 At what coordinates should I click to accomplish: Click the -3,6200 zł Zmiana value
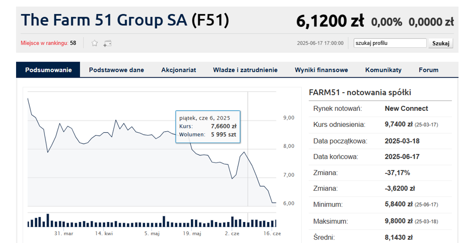tap(400, 188)
